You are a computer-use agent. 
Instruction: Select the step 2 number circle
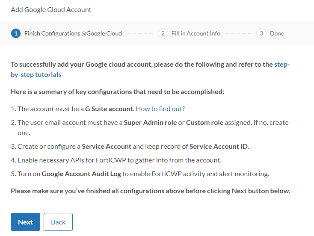tap(163, 33)
